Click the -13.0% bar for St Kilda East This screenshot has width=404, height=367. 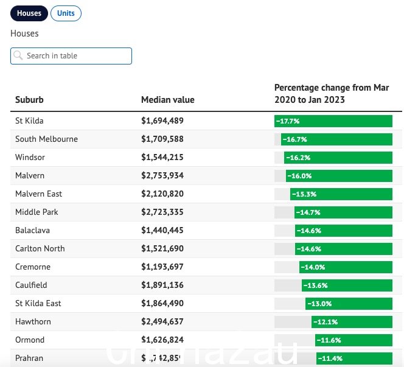click(x=349, y=304)
